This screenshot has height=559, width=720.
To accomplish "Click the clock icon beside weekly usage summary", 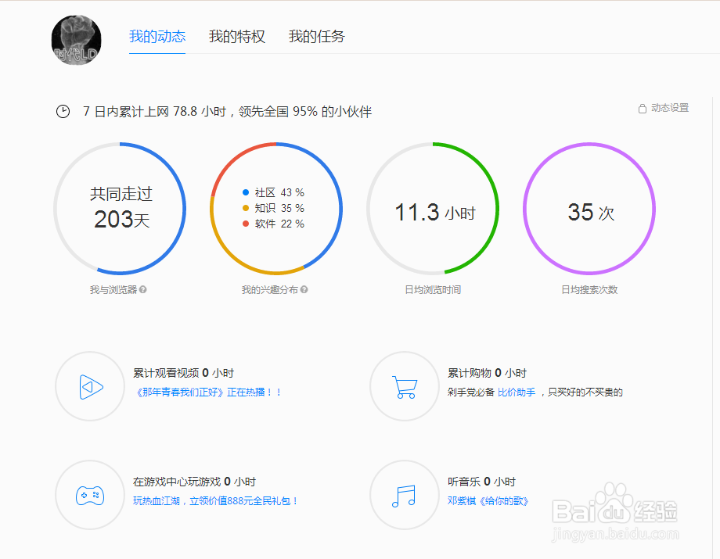I will (x=63, y=111).
